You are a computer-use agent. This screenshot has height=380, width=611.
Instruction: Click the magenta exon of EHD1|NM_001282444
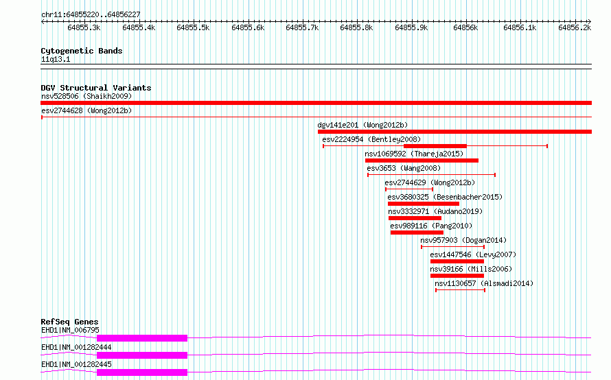point(142,355)
